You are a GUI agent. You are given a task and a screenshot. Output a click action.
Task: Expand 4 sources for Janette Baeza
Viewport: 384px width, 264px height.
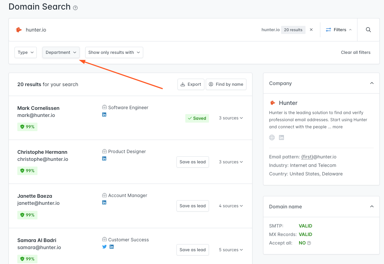231,206
